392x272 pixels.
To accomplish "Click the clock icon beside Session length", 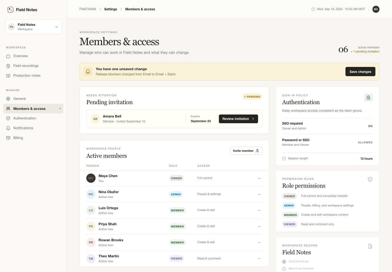I will pyautogui.click(x=284, y=159).
